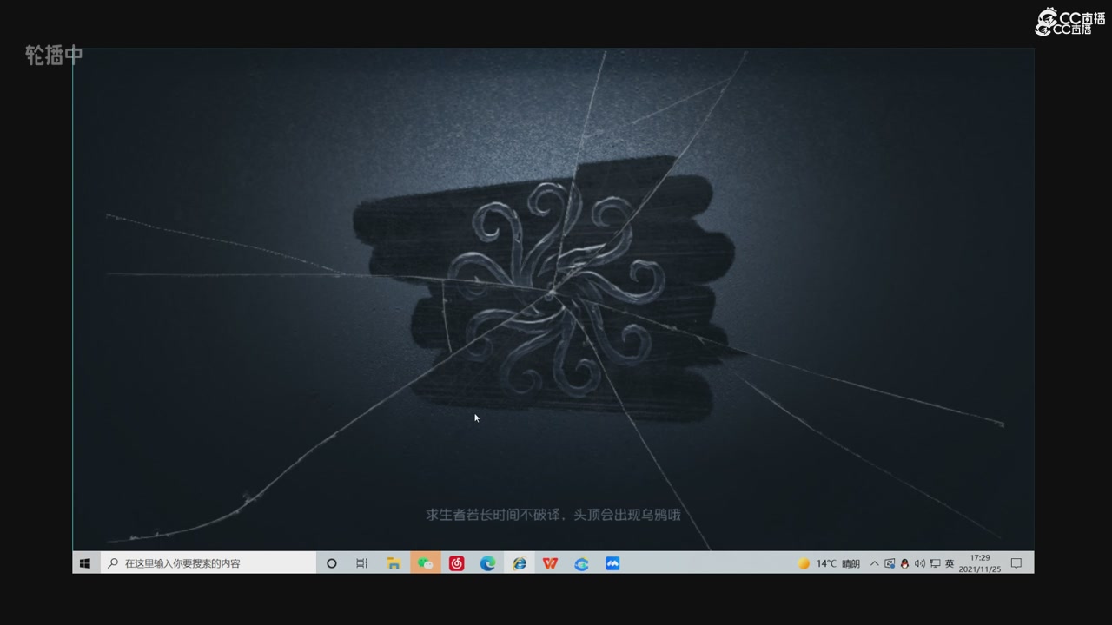Viewport: 1112px width, 625px height.
Task: Open Task View in the taskbar
Action: pos(362,563)
